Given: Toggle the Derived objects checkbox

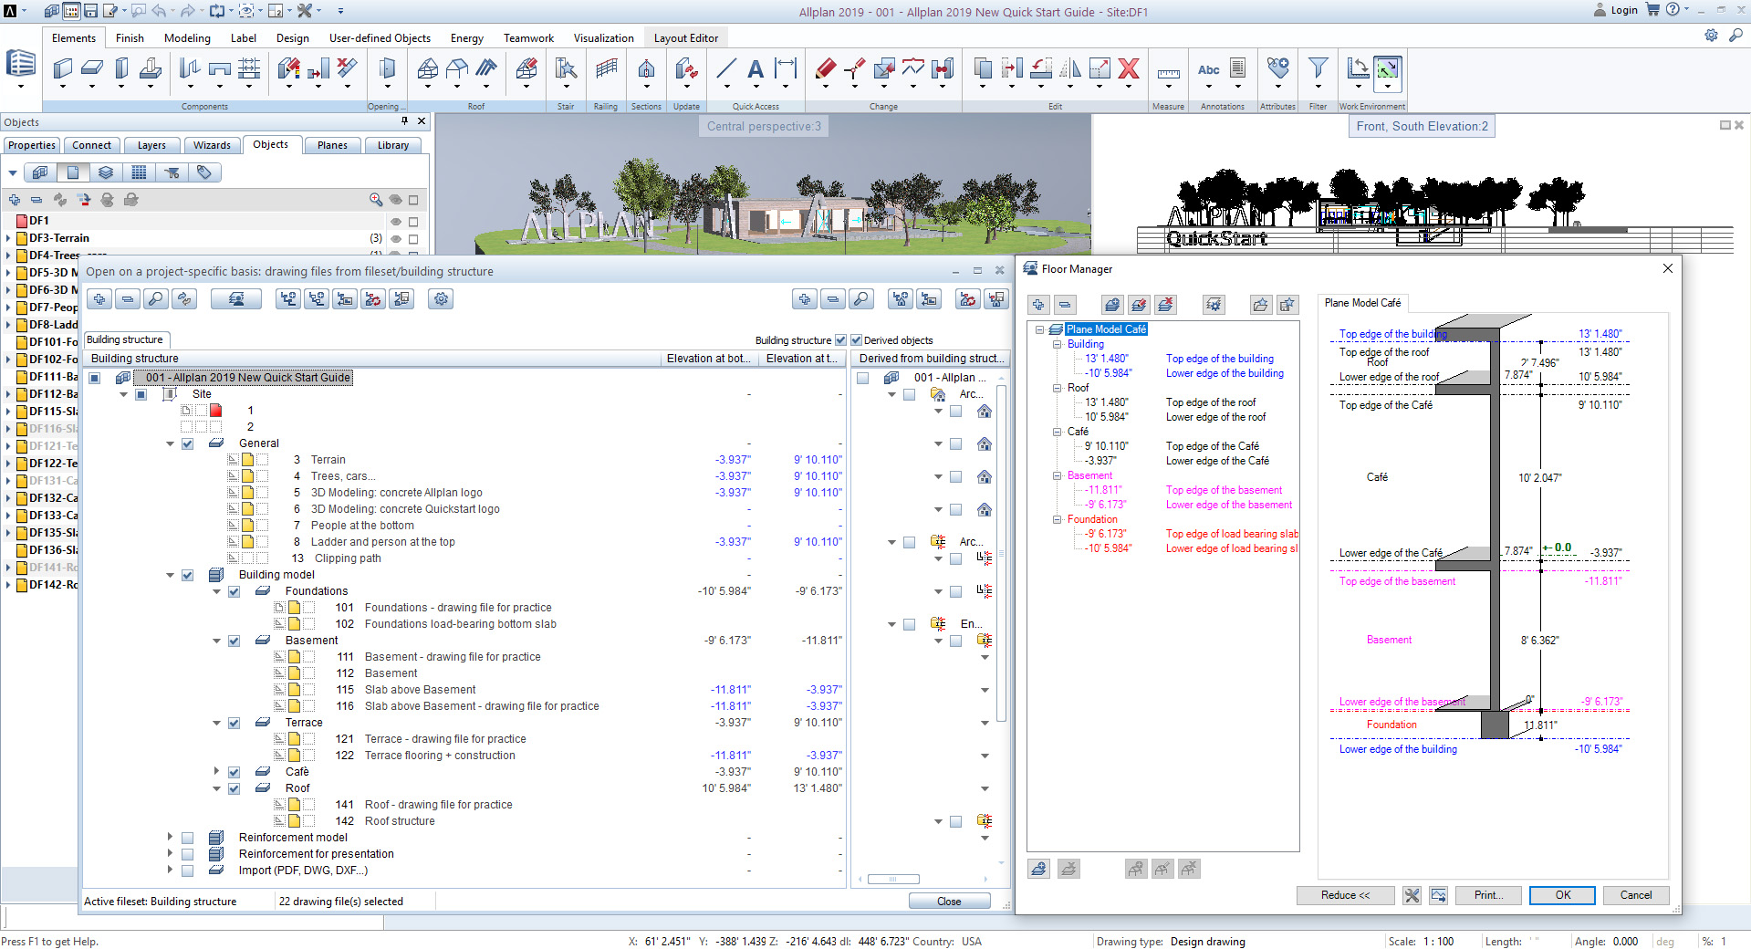Looking at the screenshot, I should click(x=856, y=339).
